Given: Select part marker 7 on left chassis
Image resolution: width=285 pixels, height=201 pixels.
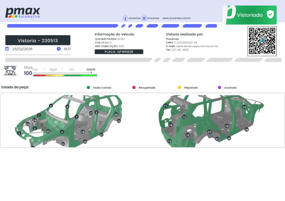Looking at the screenshot, I should point(77,117).
